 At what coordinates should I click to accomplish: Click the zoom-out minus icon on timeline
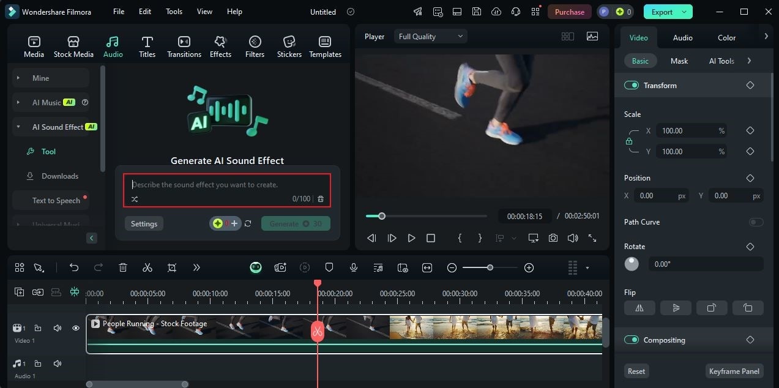[452, 267]
